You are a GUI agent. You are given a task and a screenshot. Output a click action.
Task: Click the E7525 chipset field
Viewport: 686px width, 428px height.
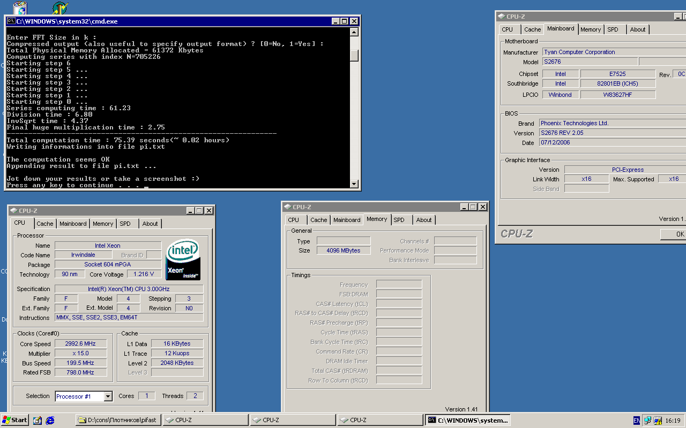618,74
